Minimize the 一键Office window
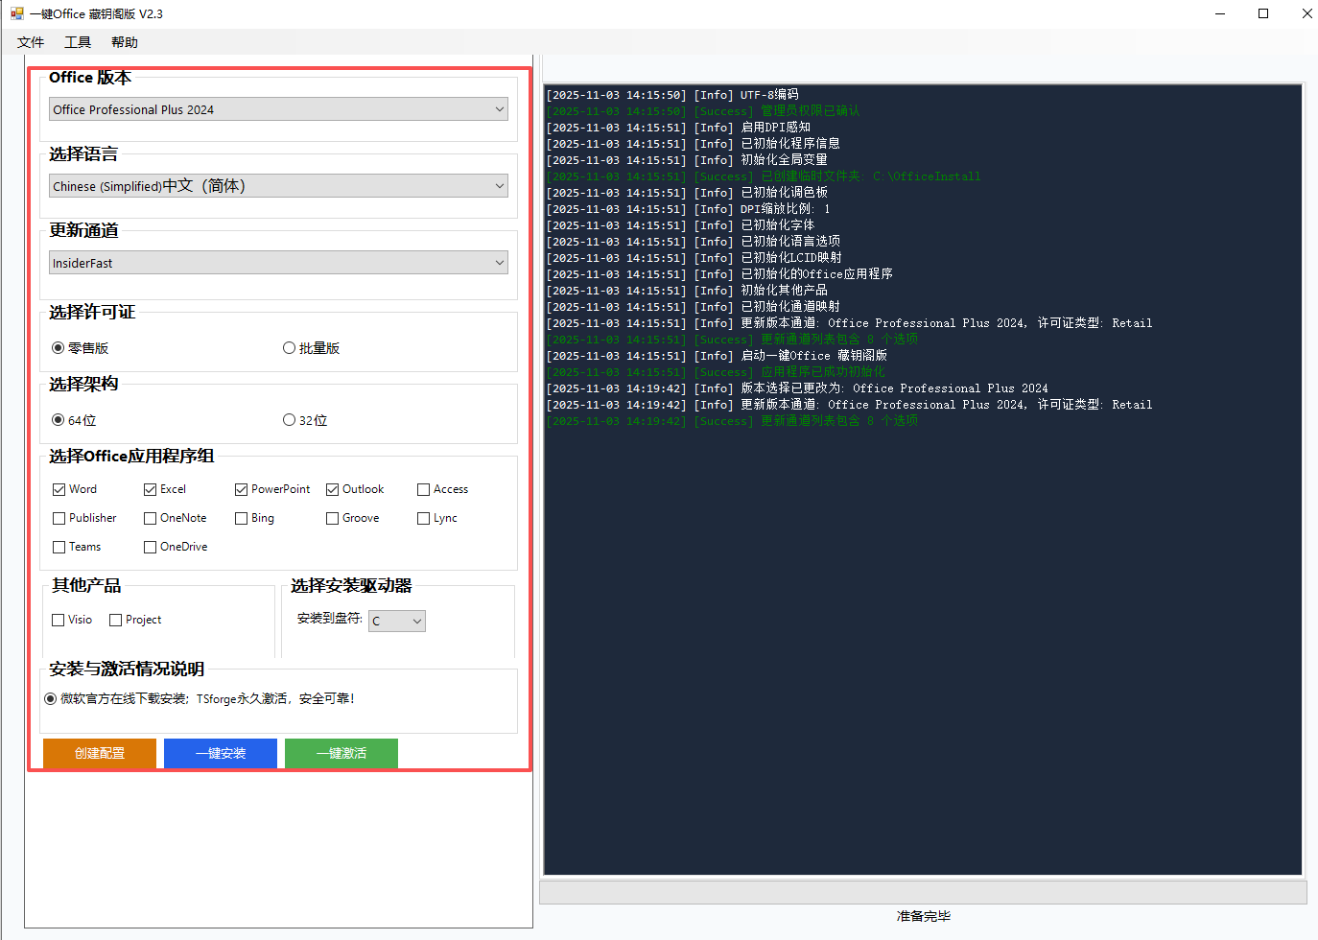 pyautogui.click(x=1220, y=13)
